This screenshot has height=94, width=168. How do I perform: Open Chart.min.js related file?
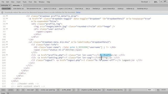[79, 9]
